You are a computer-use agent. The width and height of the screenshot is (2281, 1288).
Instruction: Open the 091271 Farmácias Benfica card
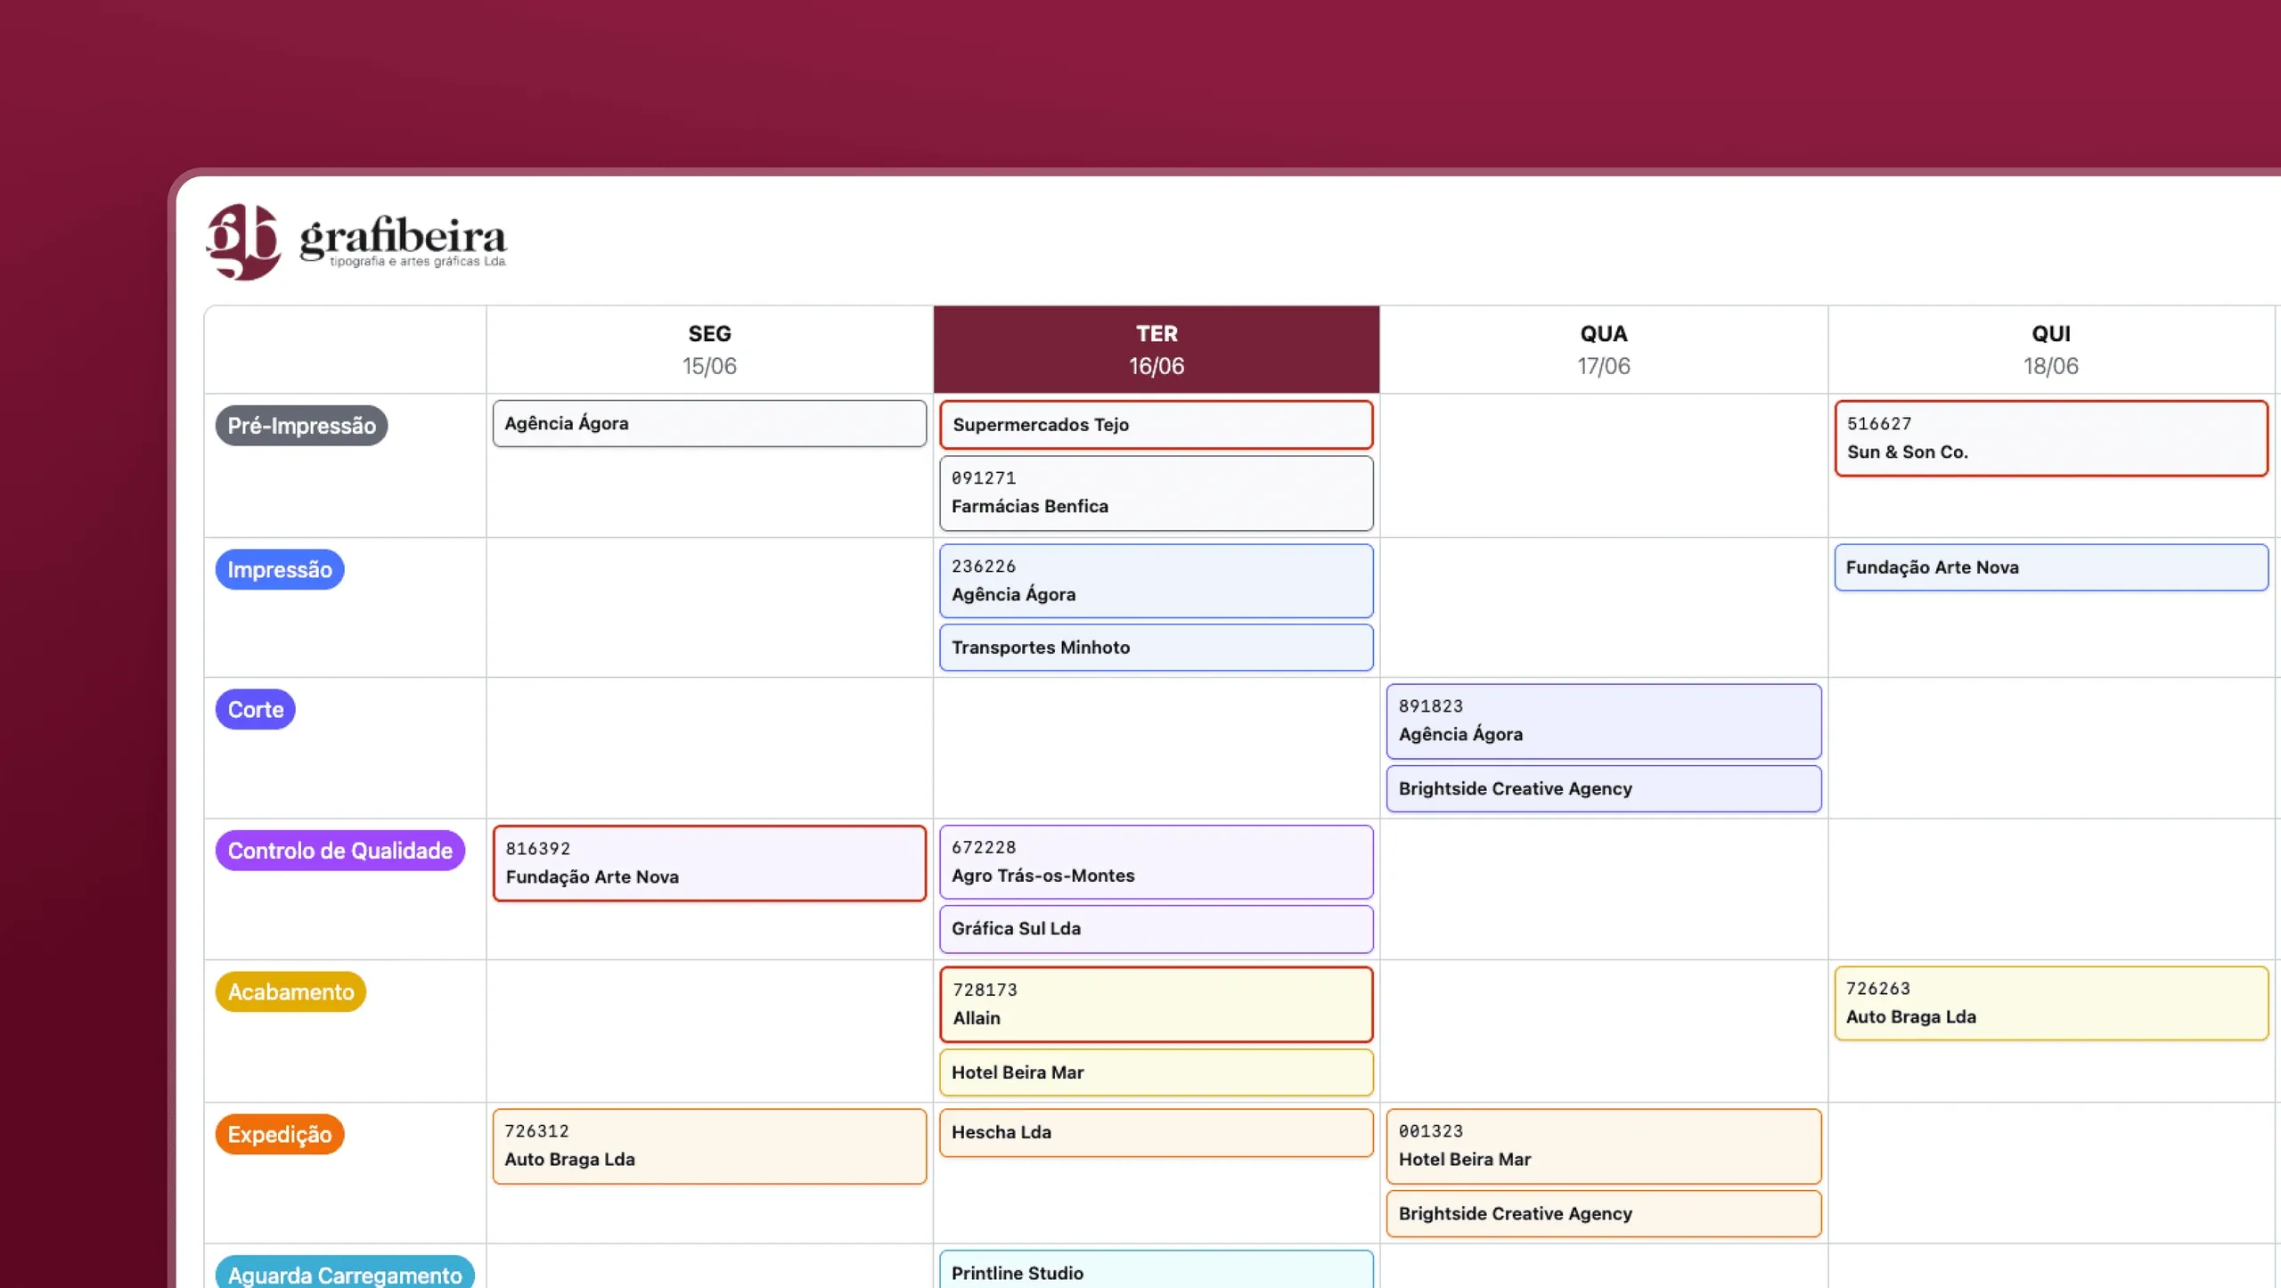click(x=1157, y=493)
